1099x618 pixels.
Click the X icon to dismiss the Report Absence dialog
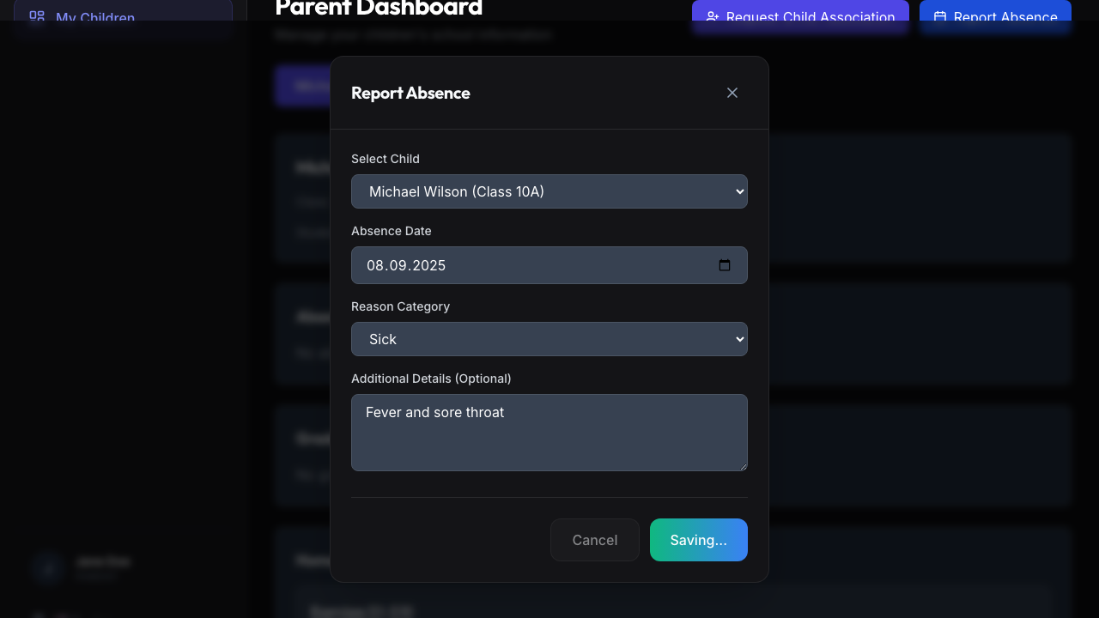(732, 93)
